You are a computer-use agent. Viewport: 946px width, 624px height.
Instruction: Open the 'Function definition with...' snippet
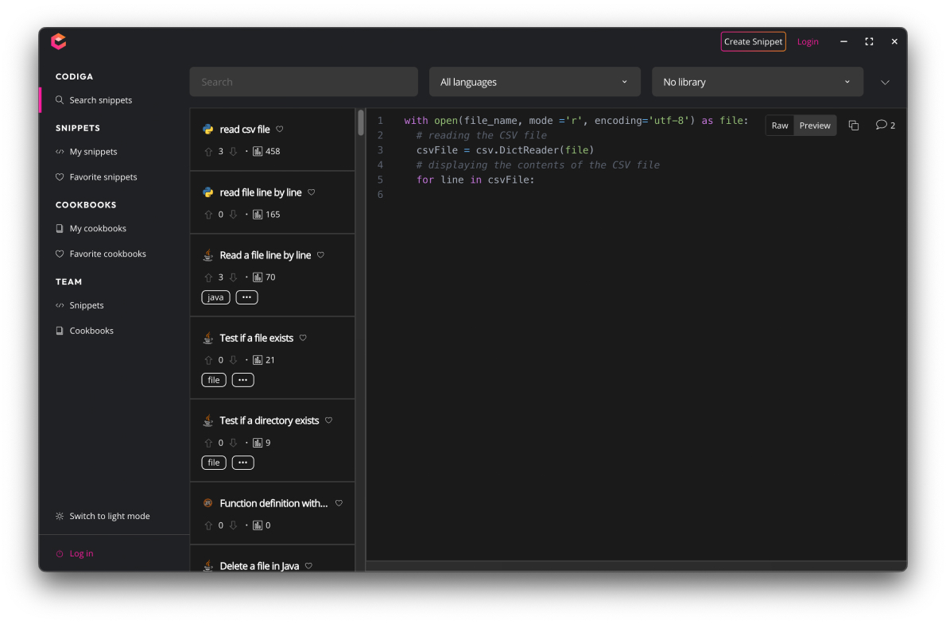[274, 503]
